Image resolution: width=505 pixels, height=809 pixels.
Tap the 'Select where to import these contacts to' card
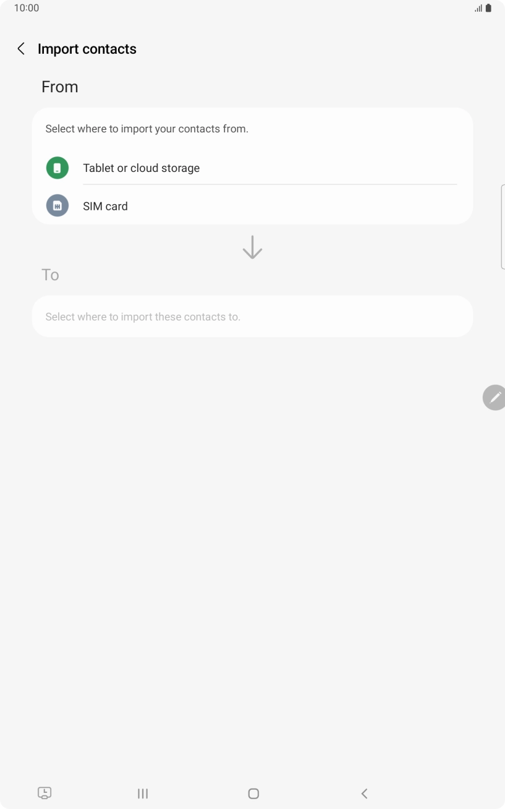[252, 317]
